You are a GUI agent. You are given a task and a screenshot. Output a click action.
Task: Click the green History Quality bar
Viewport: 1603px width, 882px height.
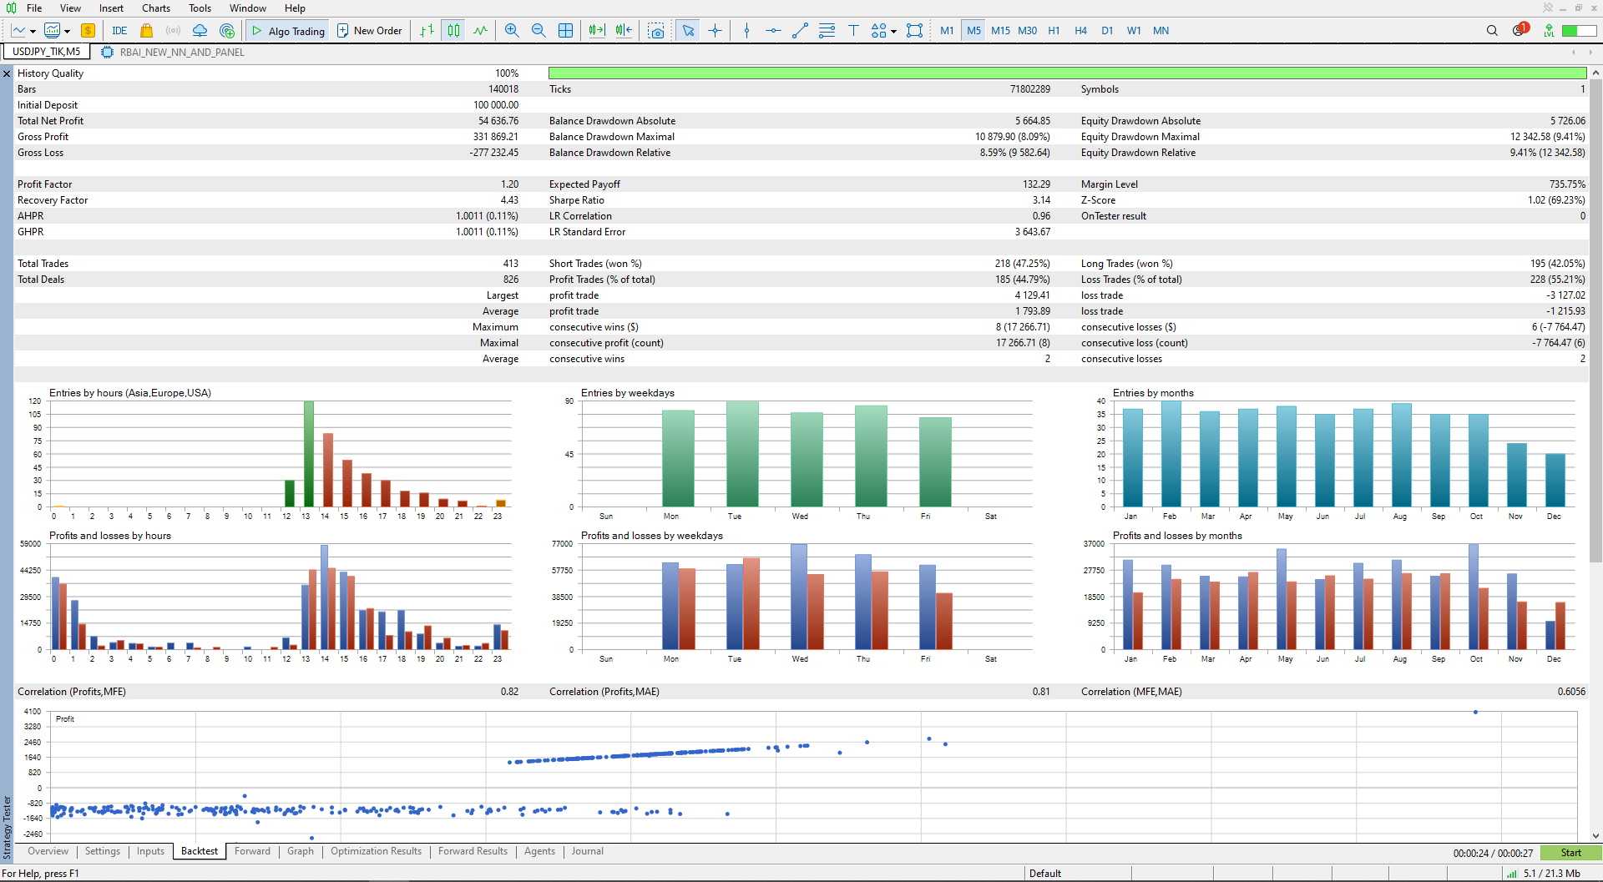(1067, 73)
